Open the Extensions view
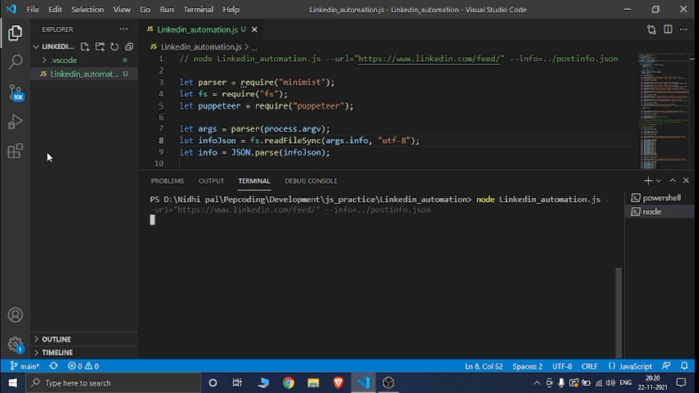699x393 pixels. point(15,151)
